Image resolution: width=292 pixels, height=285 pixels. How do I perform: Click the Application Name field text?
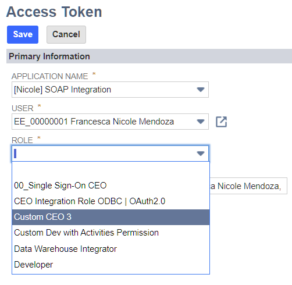pos(62,90)
